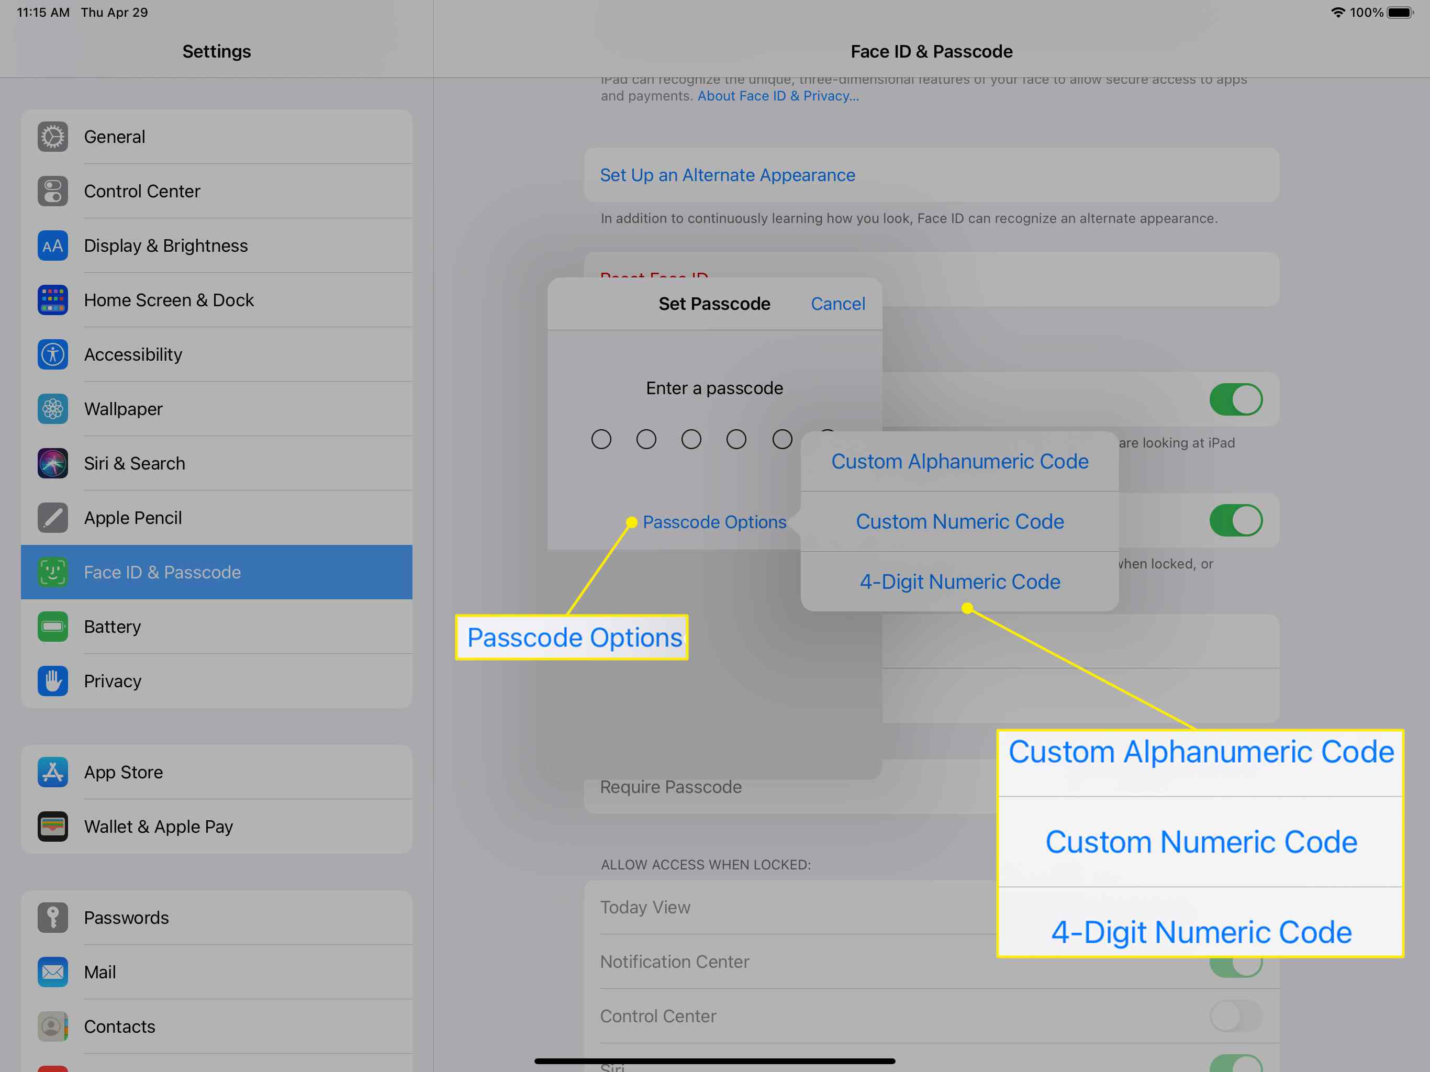Tap the clock showing 11:15 AM
The width and height of the screenshot is (1430, 1072).
43,12
